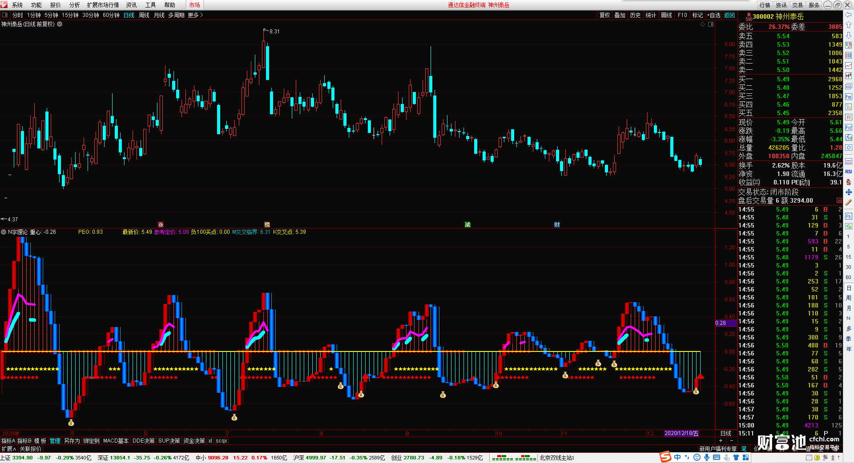
Task: Open the f(x) formula icon in sidebar
Action: coord(849,138)
